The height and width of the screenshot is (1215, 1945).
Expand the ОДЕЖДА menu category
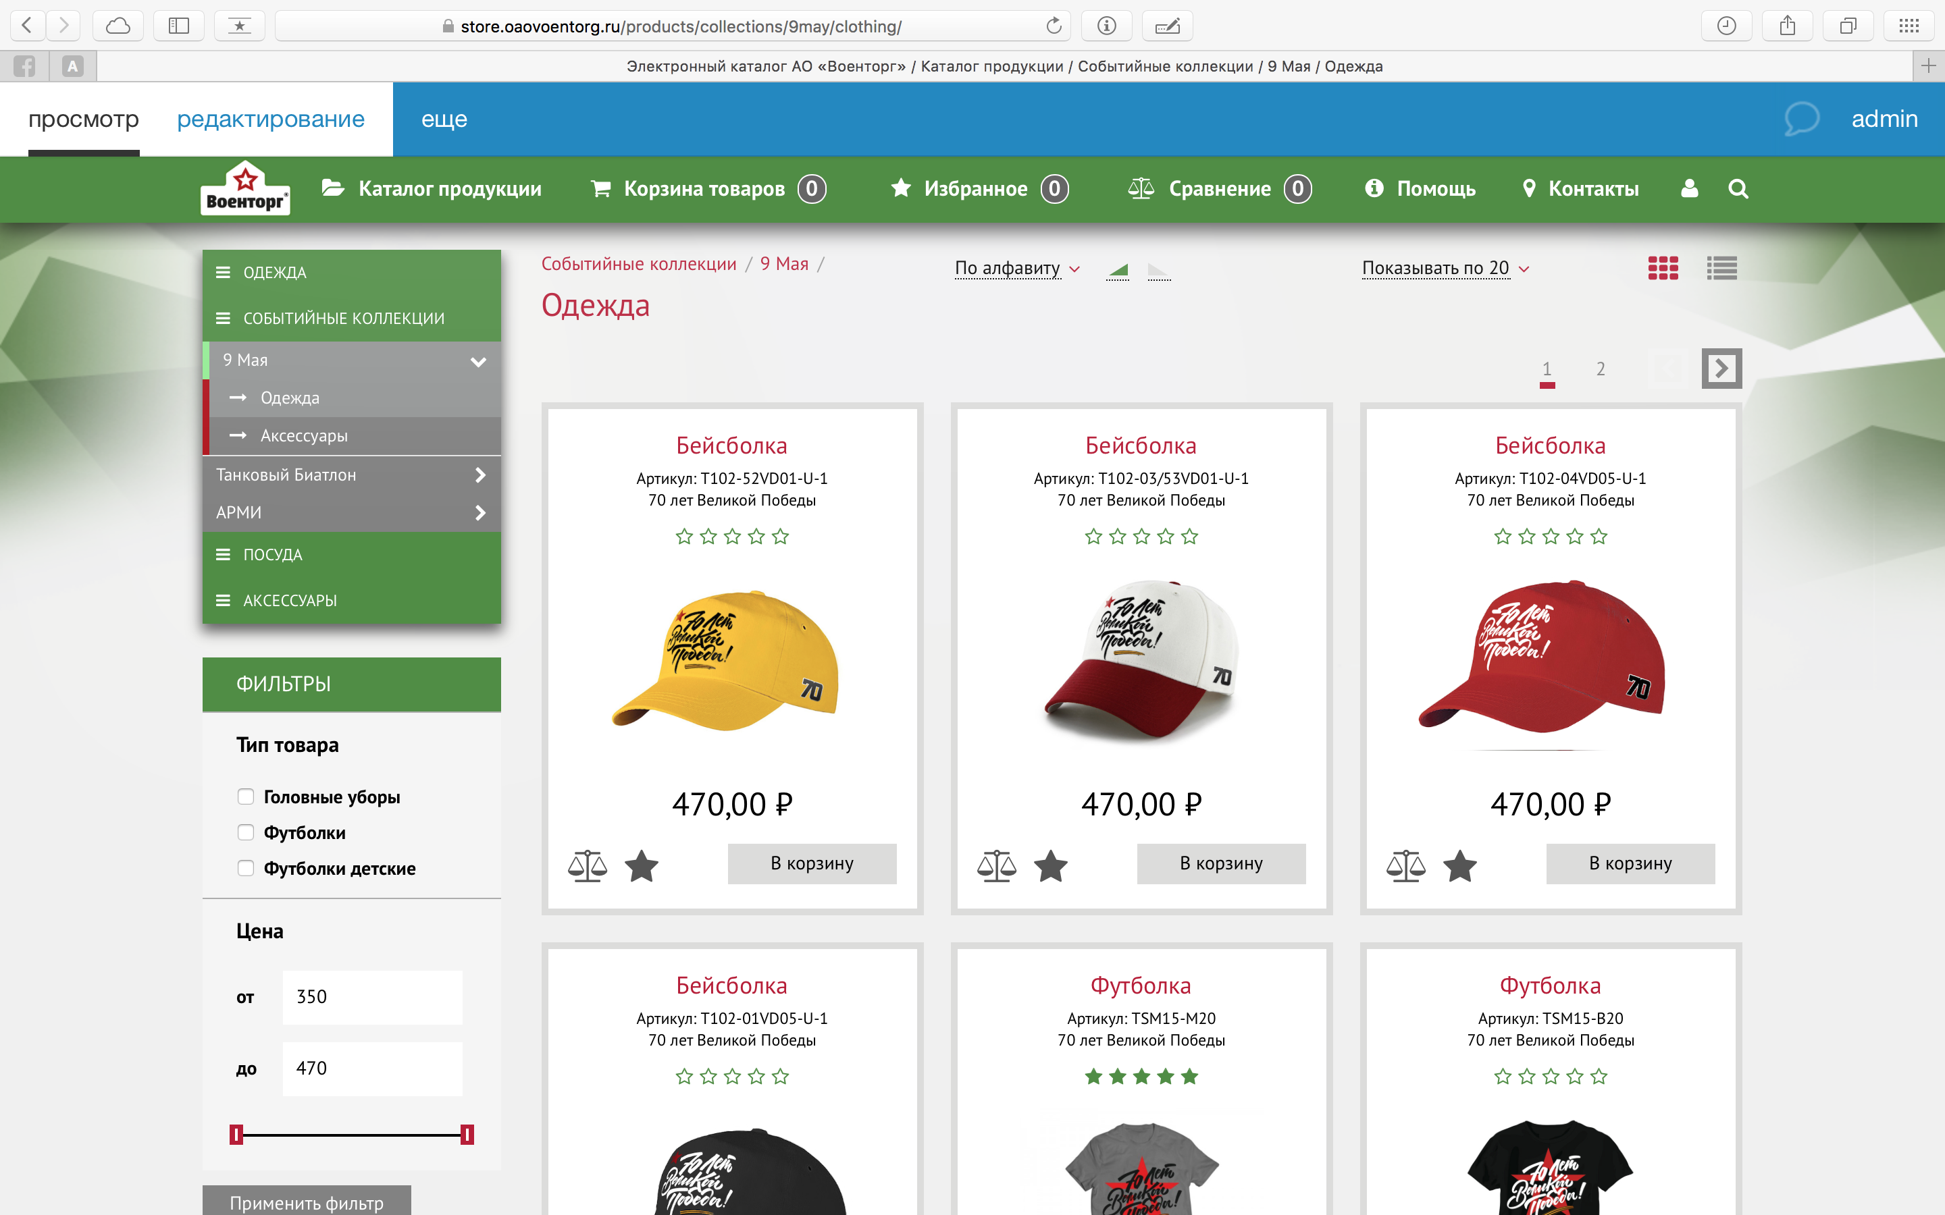tap(352, 273)
